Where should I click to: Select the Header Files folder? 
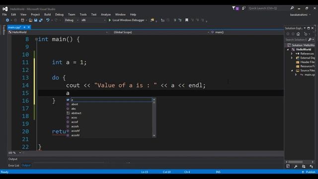[x=305, y=62]
